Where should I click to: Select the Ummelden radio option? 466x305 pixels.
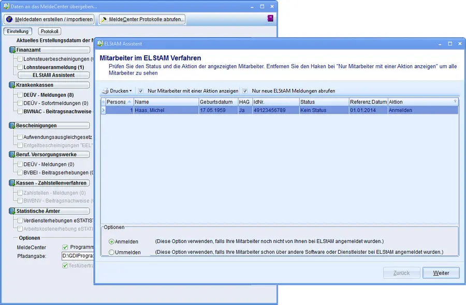click(112, 252)
